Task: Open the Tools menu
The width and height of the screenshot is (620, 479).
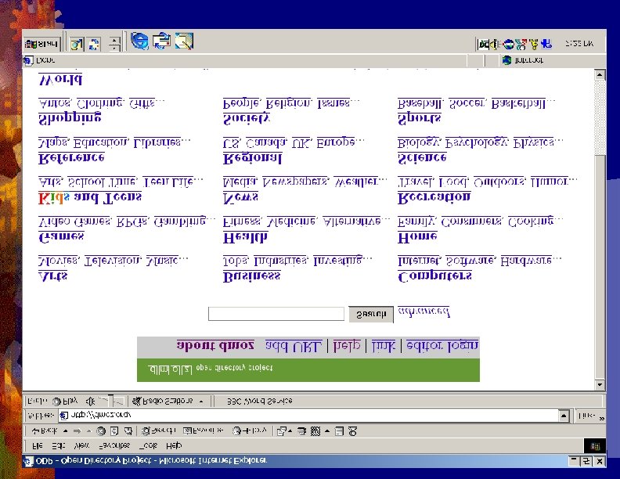Action: pos(148,445)
